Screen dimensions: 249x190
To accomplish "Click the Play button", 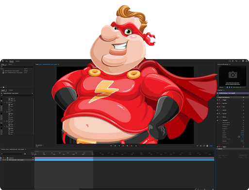I will point(123,146).
